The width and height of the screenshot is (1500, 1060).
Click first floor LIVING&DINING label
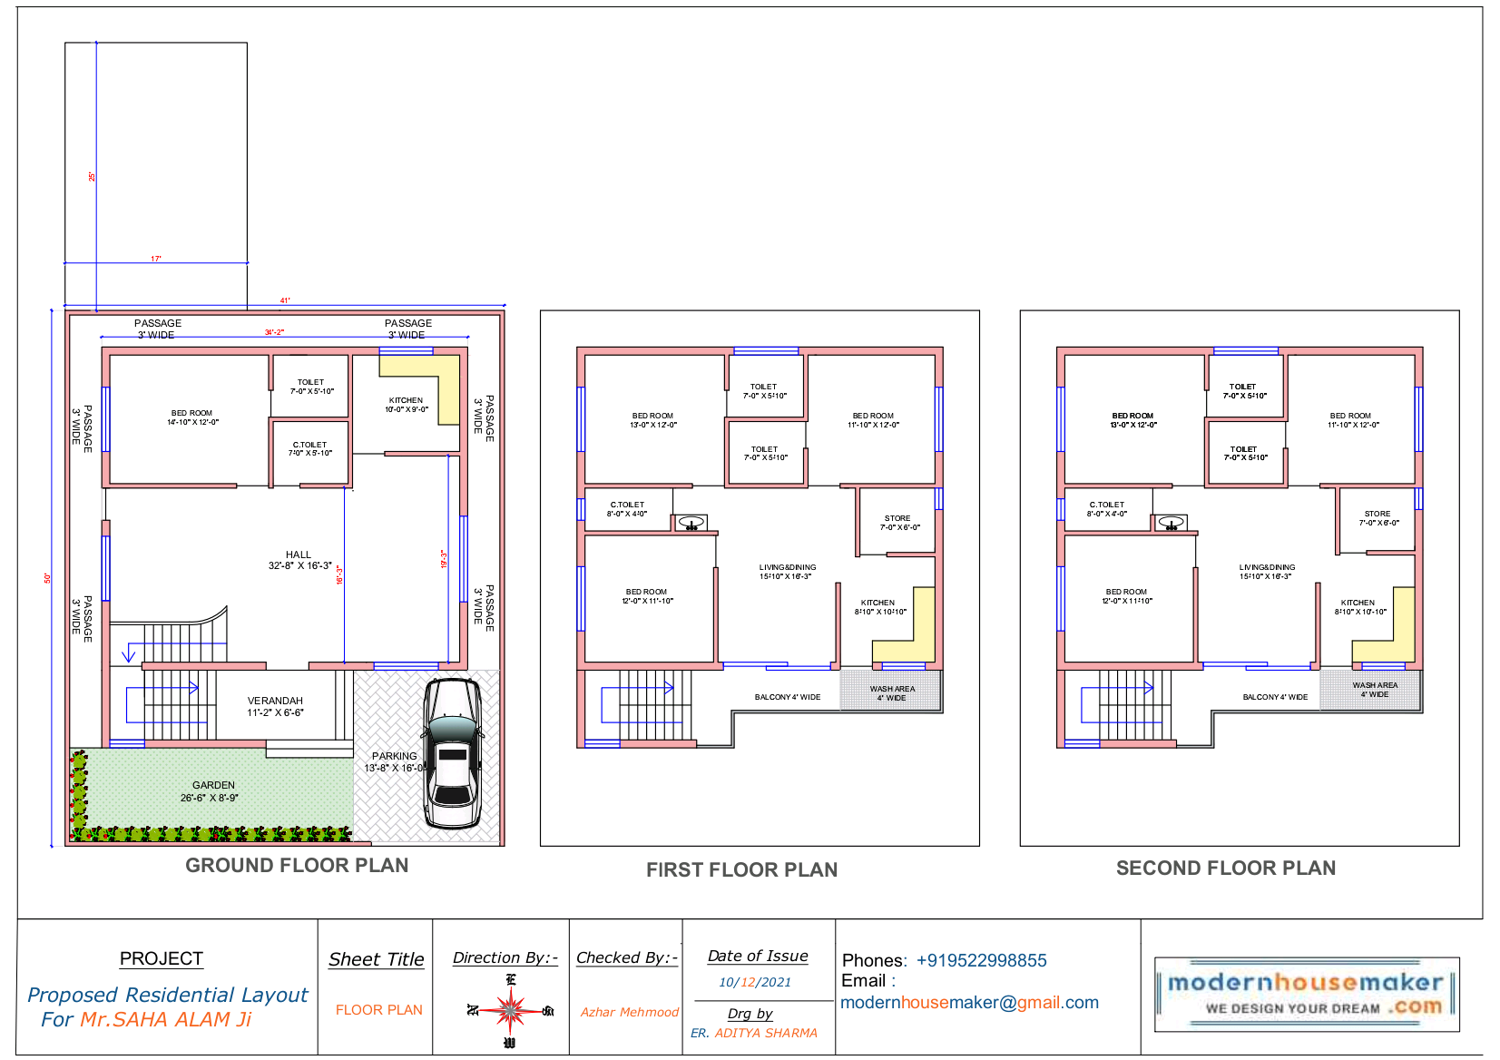tap(787, 572)
